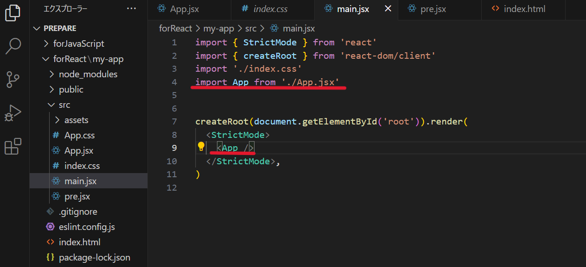Click the HTML icon beside index.html in explorer

[51, 242]
